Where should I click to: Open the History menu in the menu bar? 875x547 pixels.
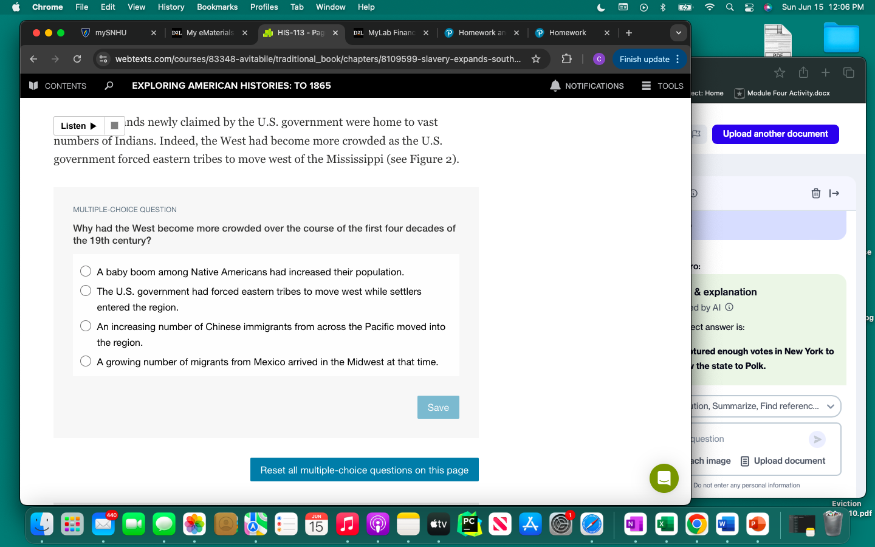(x=171, y=7)
